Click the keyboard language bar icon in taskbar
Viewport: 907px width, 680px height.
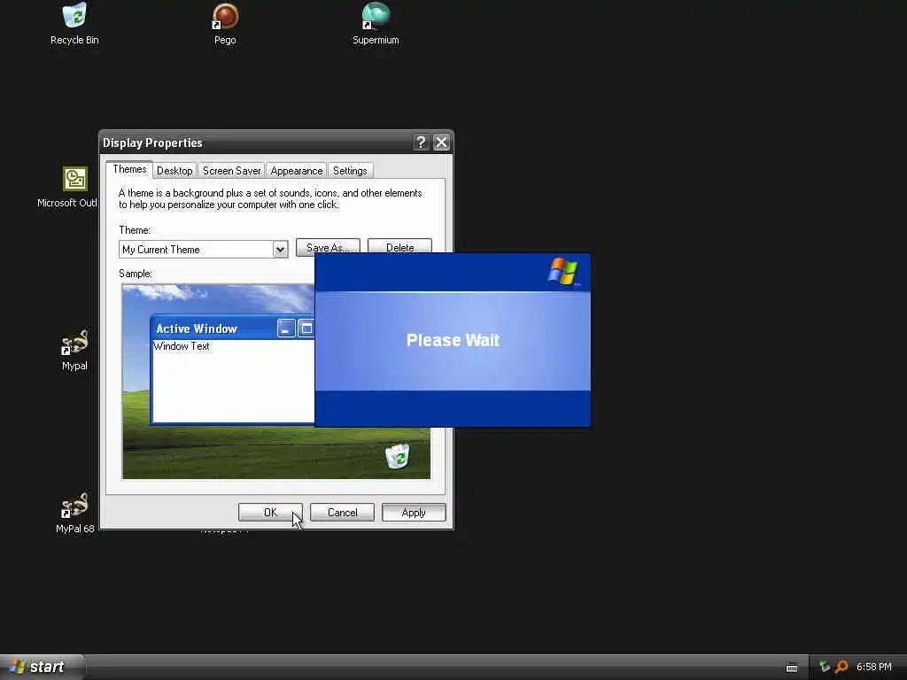792,668
